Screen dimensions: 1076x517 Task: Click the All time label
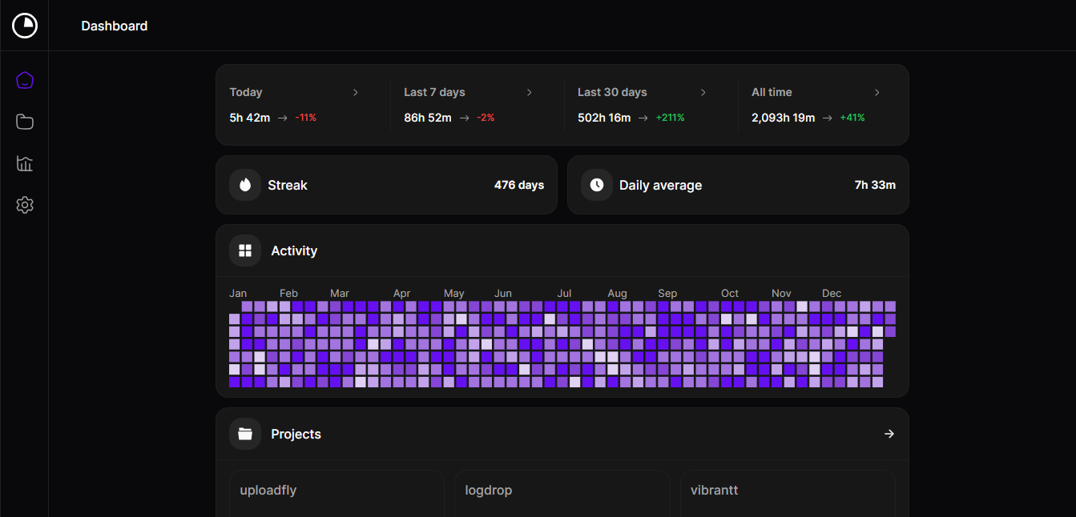(x=772, y=92)
